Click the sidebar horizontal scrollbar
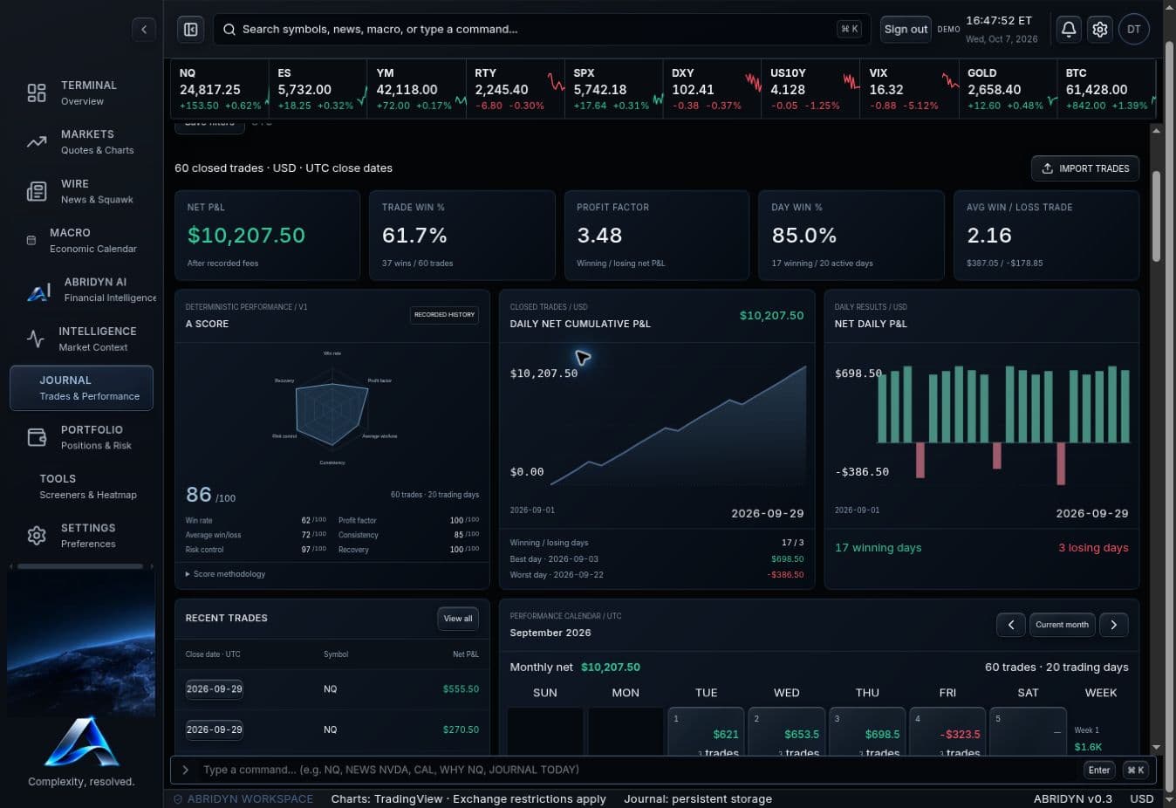The height and width of the screenshot is (808, 1176). tap(80, 566)
